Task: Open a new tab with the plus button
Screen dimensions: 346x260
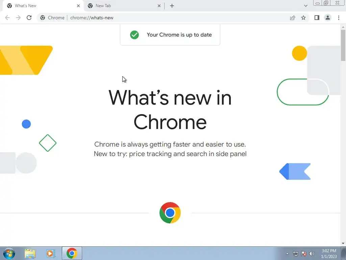Action: (x=172, y=6)
